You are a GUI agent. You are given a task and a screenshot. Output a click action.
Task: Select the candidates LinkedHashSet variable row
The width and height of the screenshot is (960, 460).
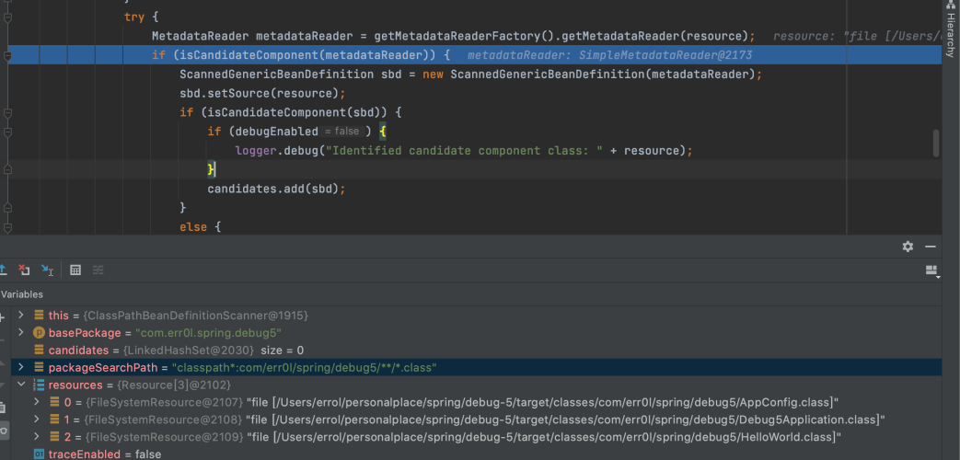175,351
